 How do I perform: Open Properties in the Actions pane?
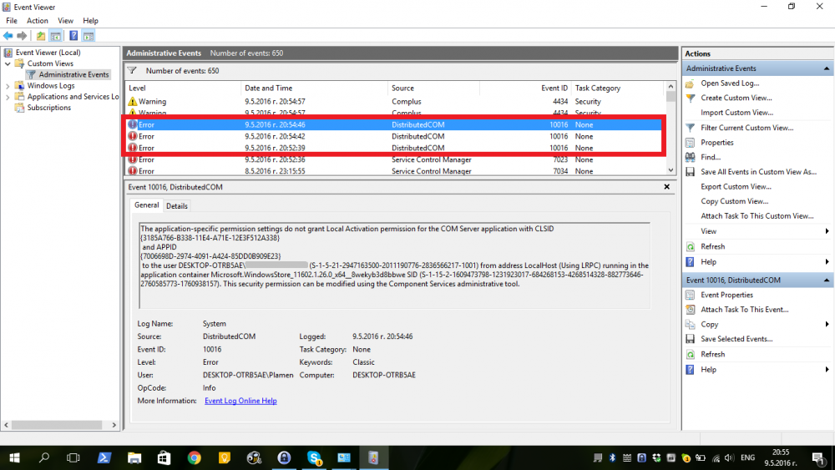(716, 143)
